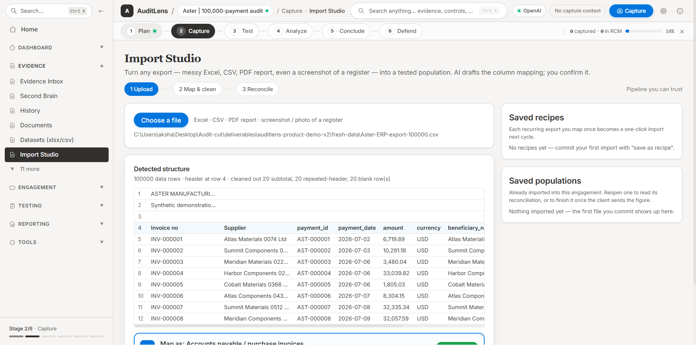Viewport: 696px width, 345px height.
Task: Open the Aster 100,000-payment audit engagement selector
Action: pyautogui.click(x=226, y=11)
